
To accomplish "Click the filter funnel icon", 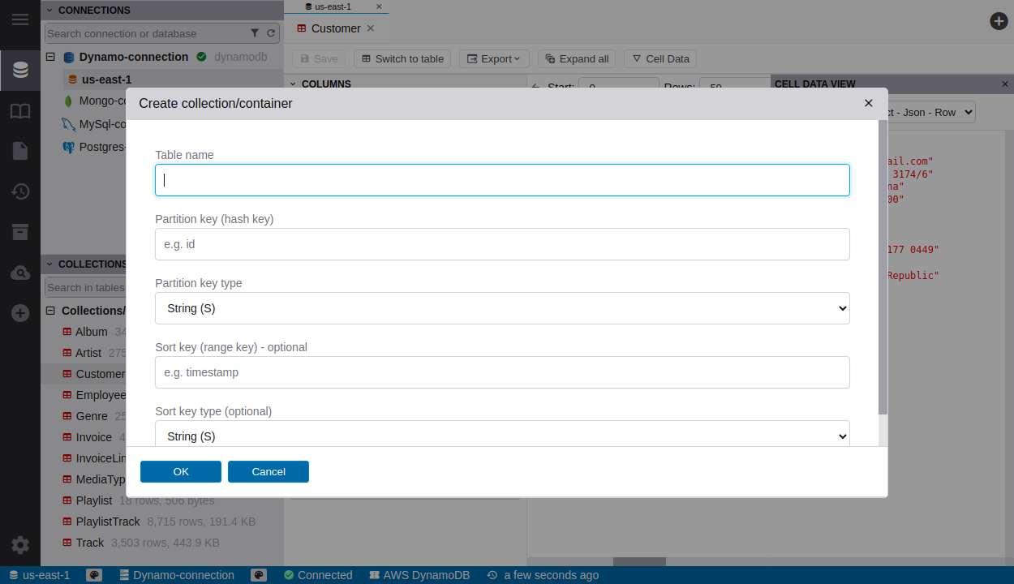I will click(x=255, y=33).
